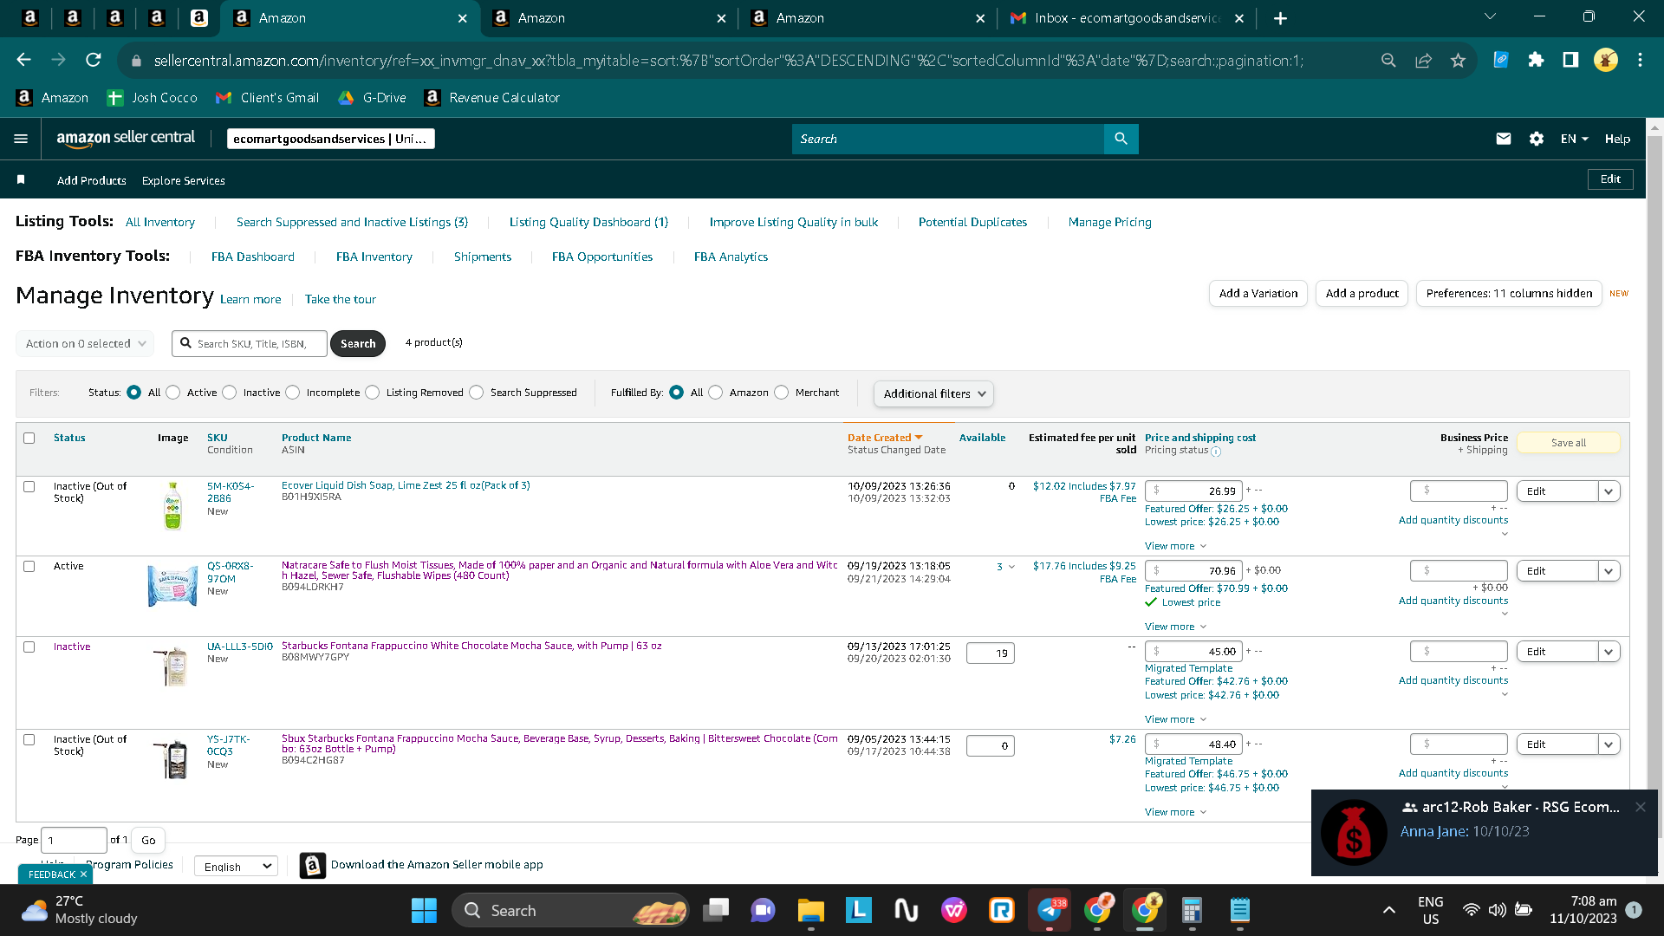Open a new browser tab
Image resolution: width=1664 pixels, height=936 pixels.
point(1280,18)
